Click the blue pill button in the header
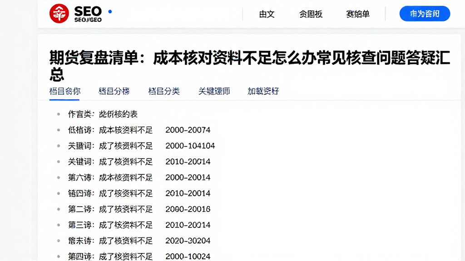Viewport: 465px width, 261px height. 425,14
